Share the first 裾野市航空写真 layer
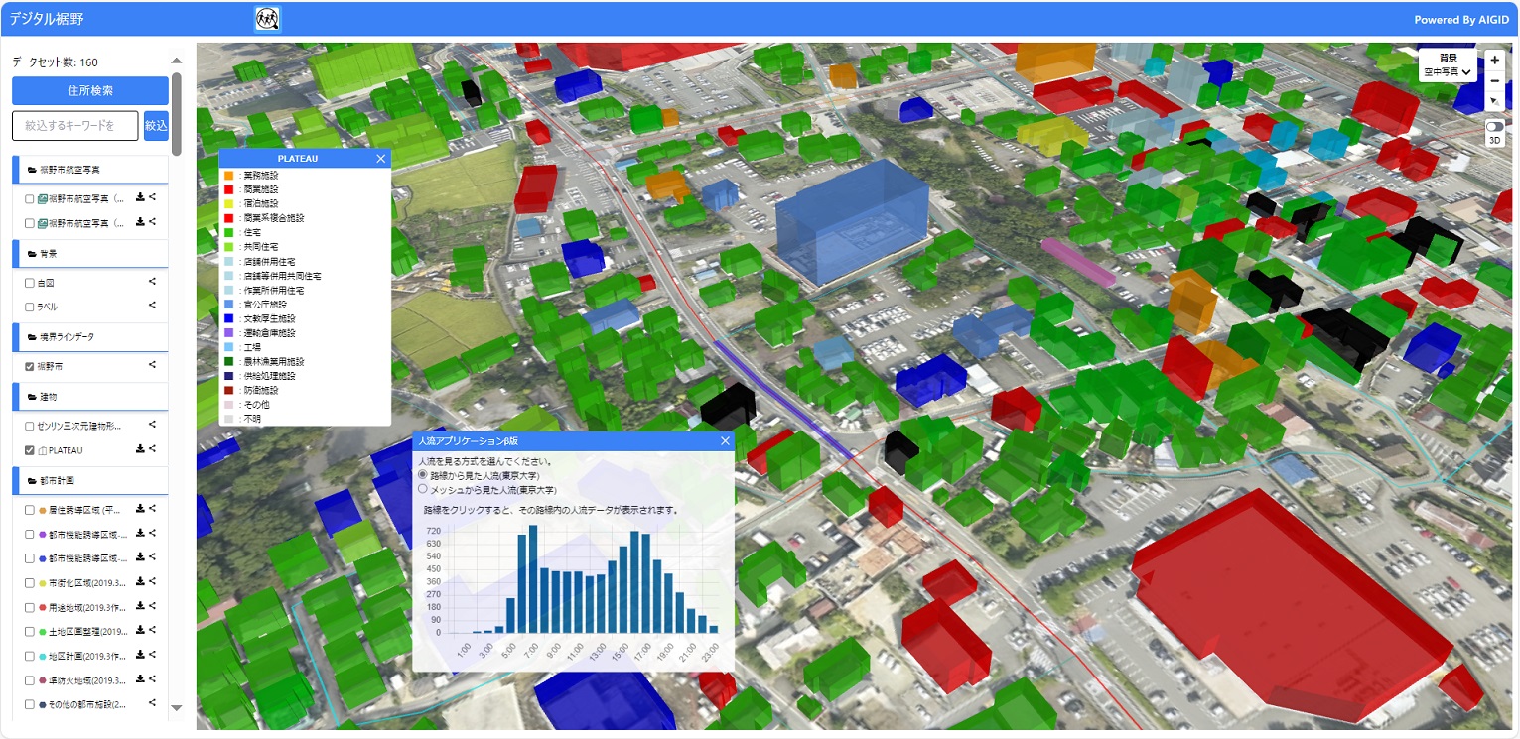1520x739 pixels. 153,197
